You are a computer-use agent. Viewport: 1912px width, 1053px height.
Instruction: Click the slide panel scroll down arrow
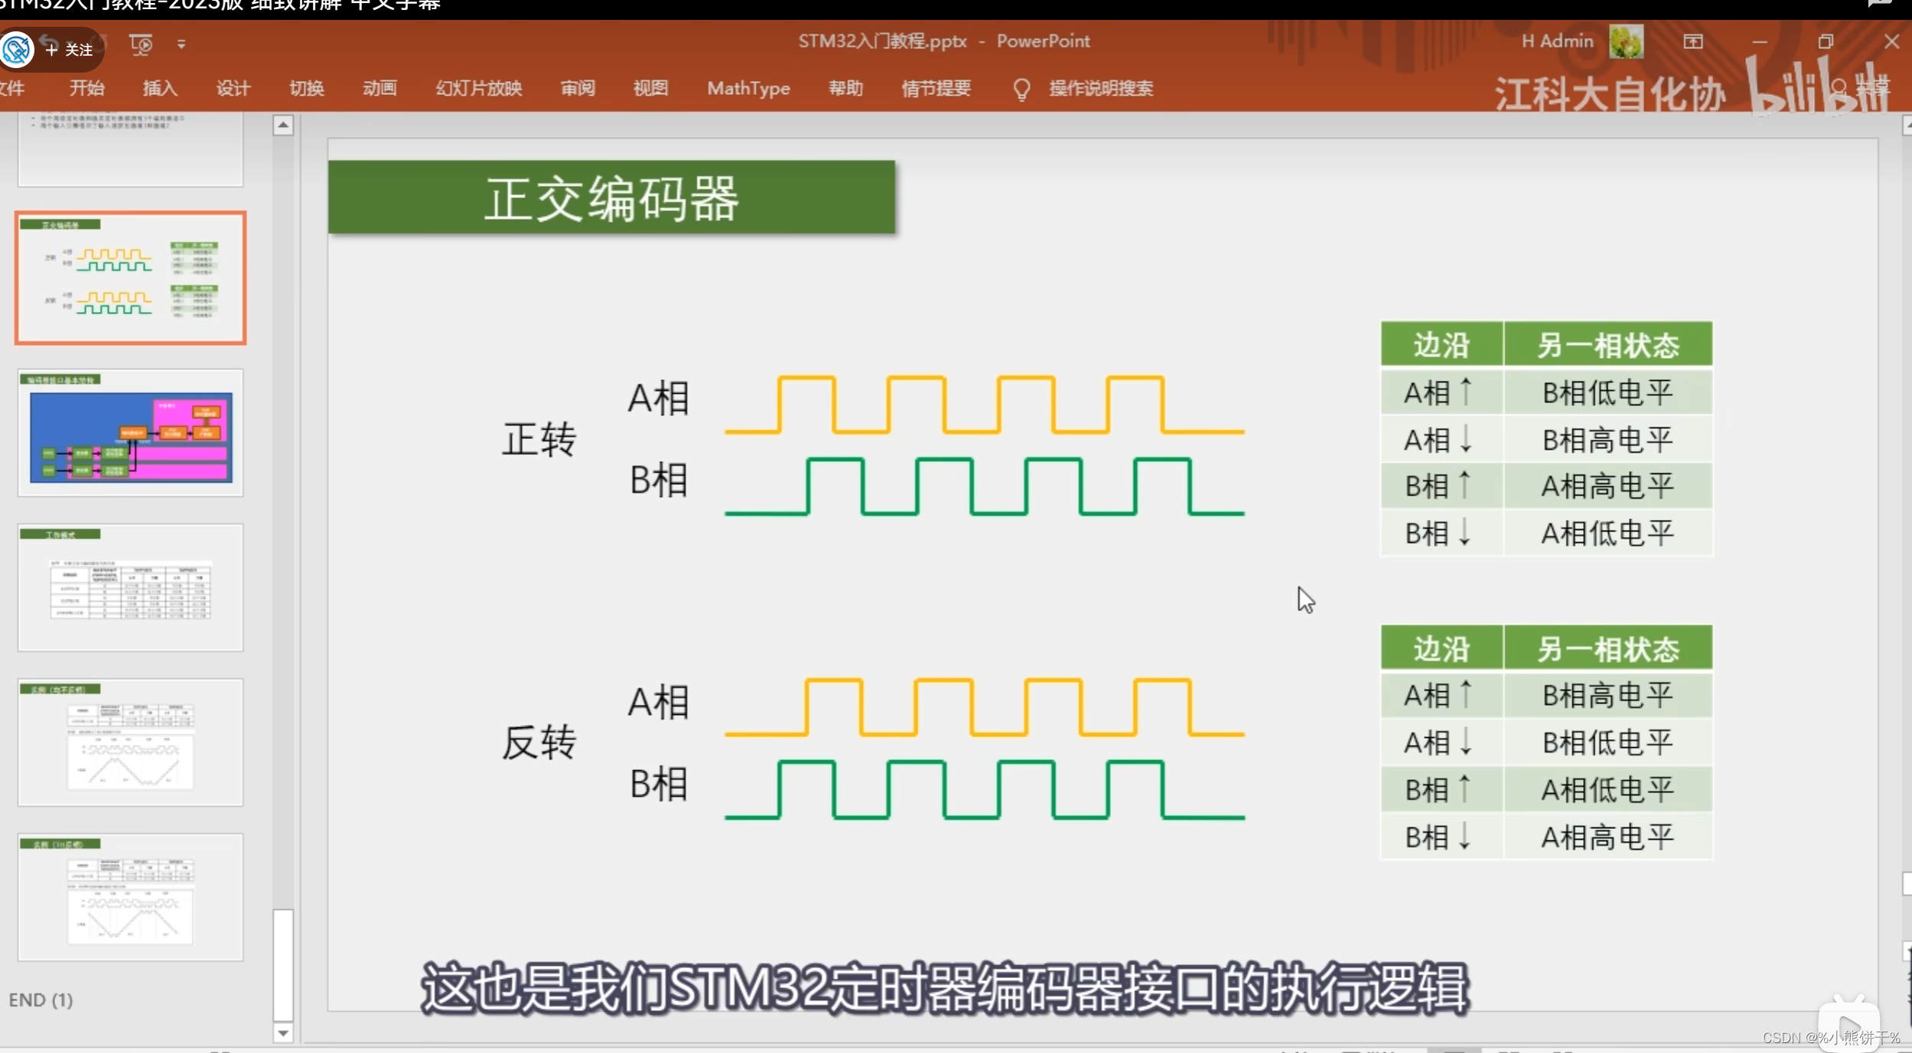click(283, 1032)
